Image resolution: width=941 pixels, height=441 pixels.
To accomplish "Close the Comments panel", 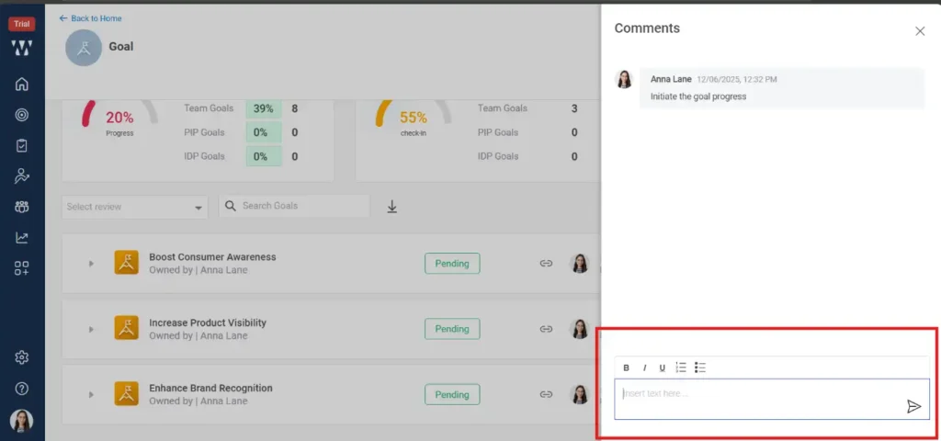I will tap(919, 31).
